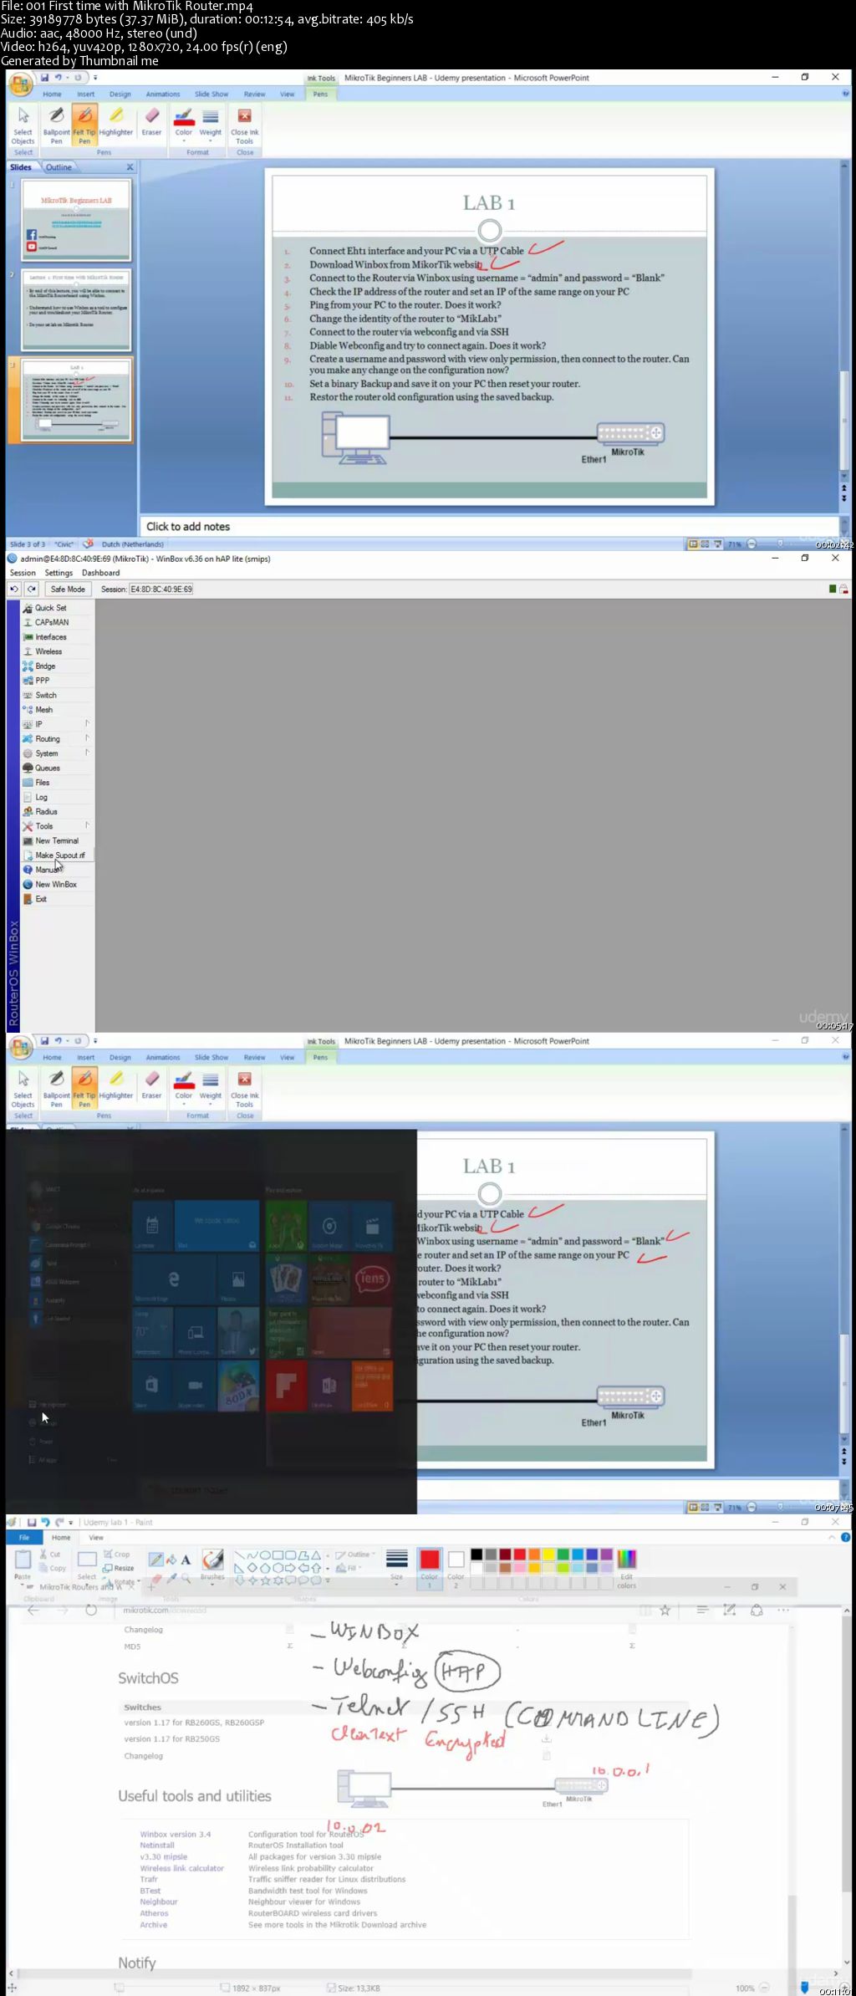Click Make Supout.rif in WinBox
Viewport: 856px width, 1996px height.
click(x=56, y=855)
